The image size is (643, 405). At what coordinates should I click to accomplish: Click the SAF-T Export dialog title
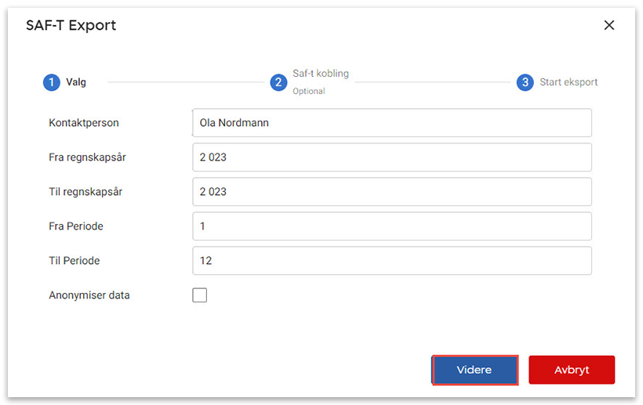pos(71,25)
